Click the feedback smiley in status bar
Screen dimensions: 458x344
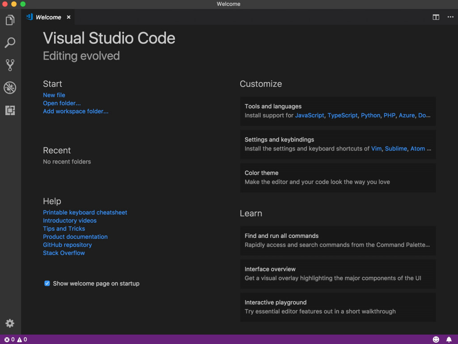[436, 340]
